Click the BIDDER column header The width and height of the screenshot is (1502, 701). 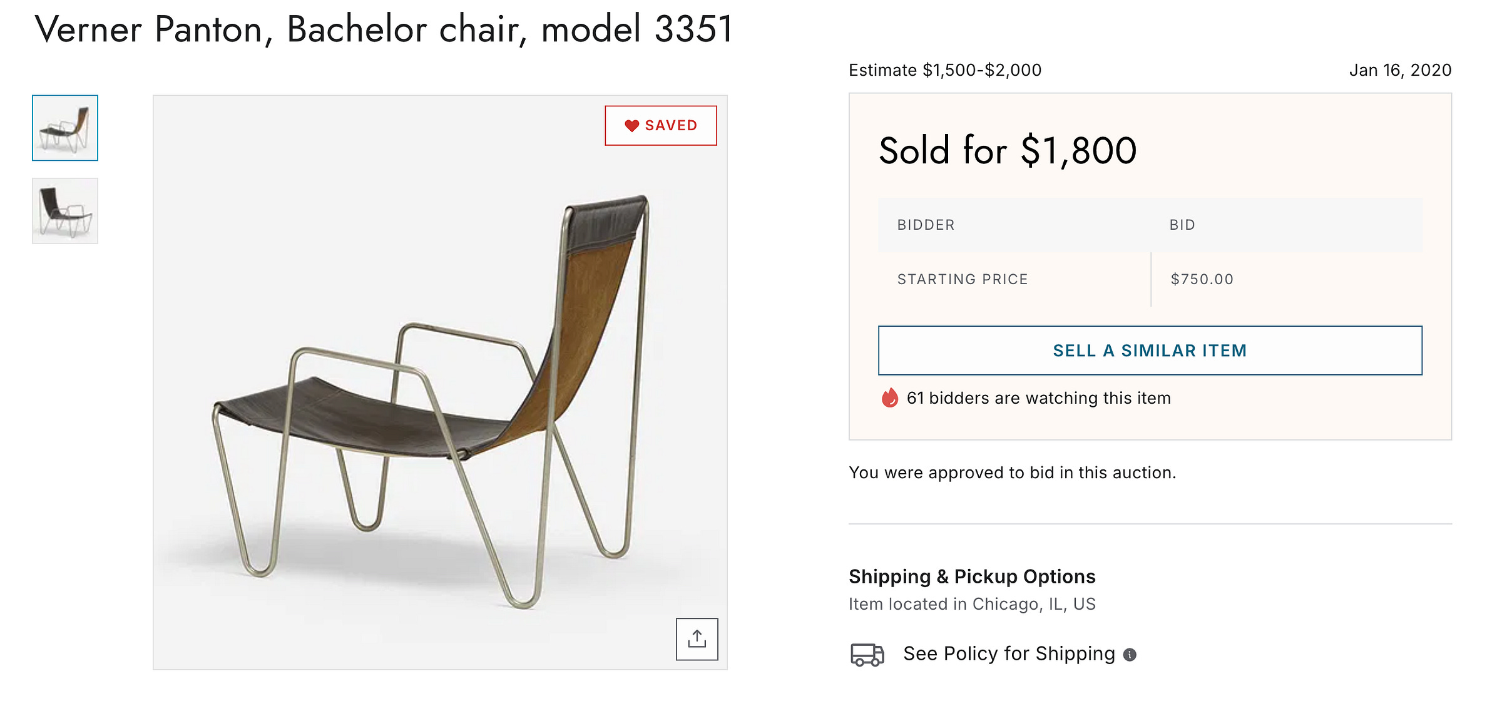pos(926,225)
